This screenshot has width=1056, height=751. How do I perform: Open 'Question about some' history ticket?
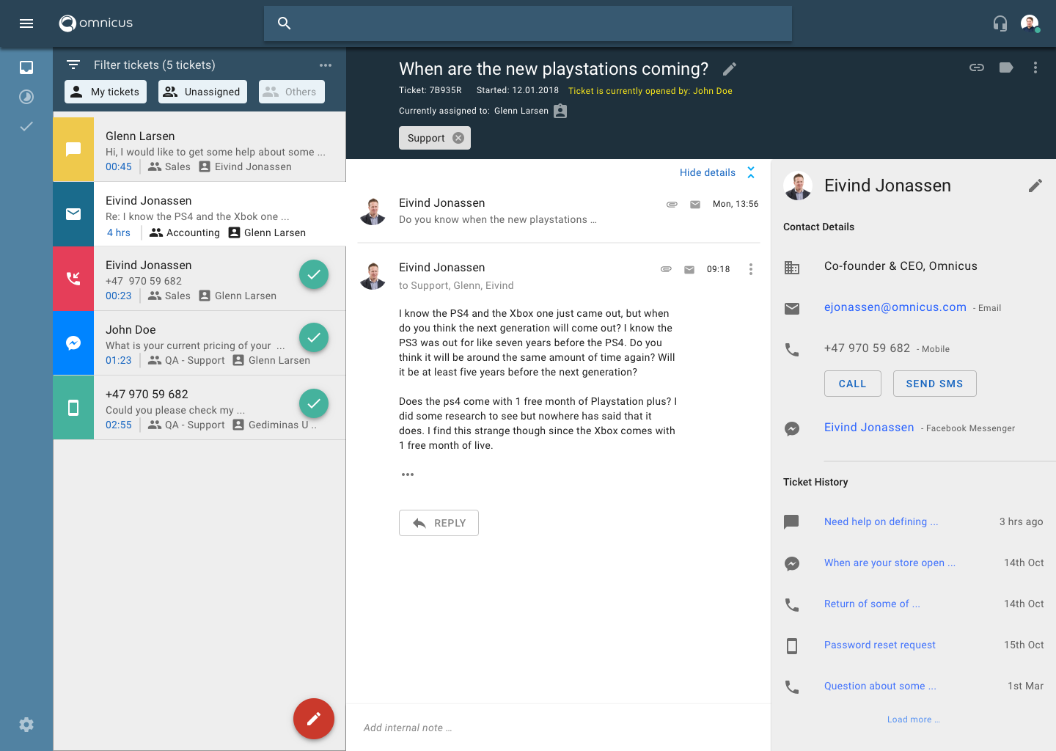(880, 686)
